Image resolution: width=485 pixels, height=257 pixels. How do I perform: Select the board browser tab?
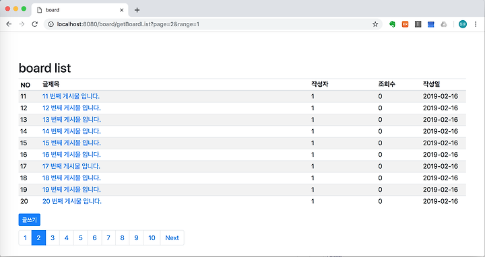(x=79, y=10)
